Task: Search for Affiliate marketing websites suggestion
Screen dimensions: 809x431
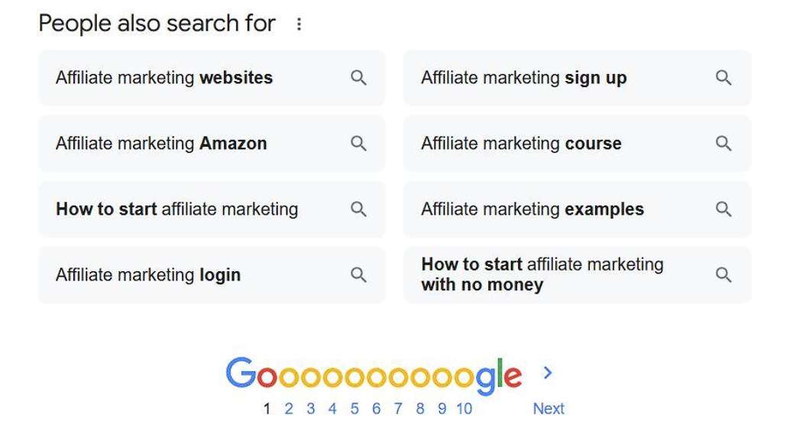Action: pos(164,78)
